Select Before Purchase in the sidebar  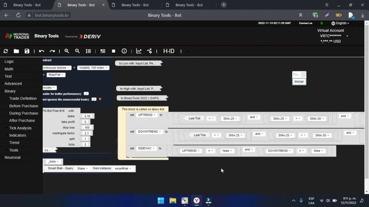click(x=24, y=106)
